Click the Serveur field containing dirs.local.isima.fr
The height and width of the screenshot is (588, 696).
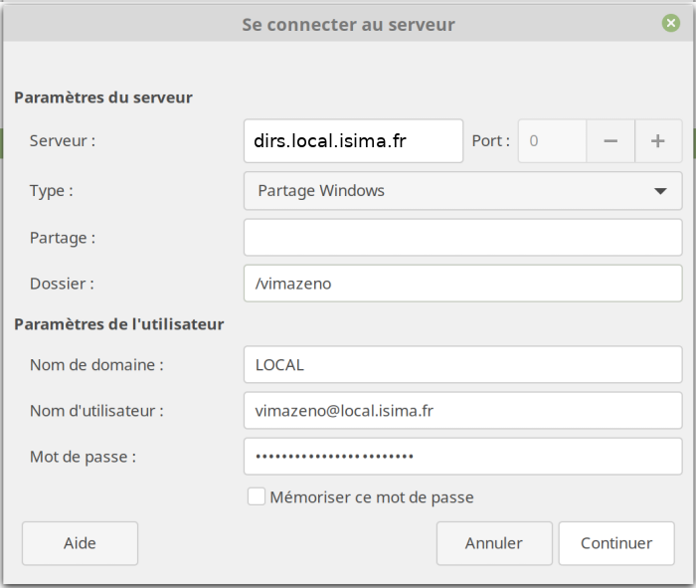353,141
